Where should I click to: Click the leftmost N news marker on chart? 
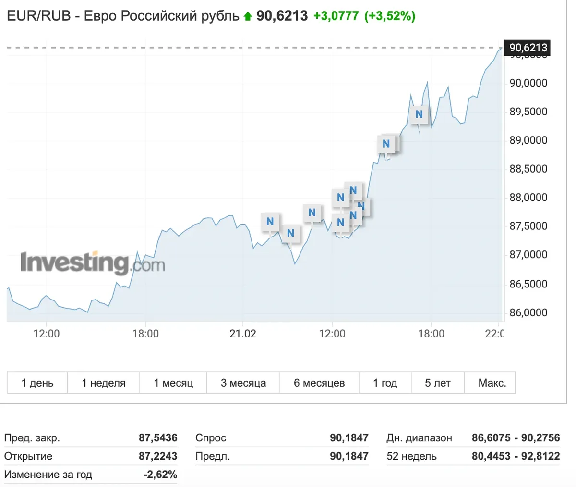270,221
